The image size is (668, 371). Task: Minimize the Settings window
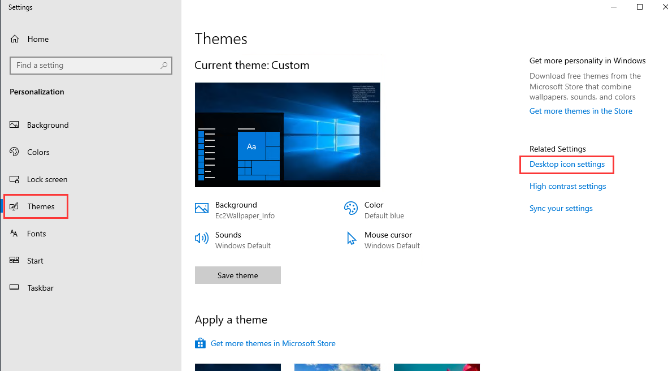614,7
